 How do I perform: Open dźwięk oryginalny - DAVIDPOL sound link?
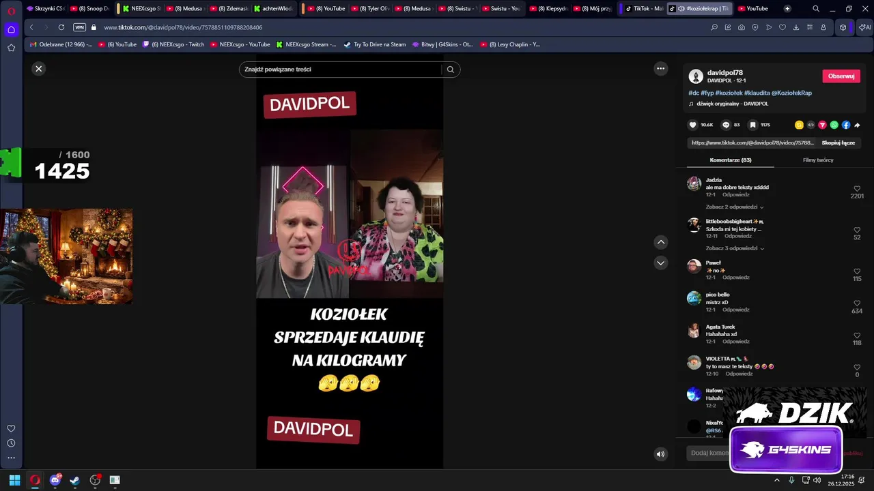[x=732, y=104]
